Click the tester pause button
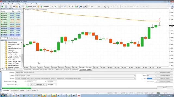Image resolution: width=174 pixels, height=97 pixels. coord(32,85)
